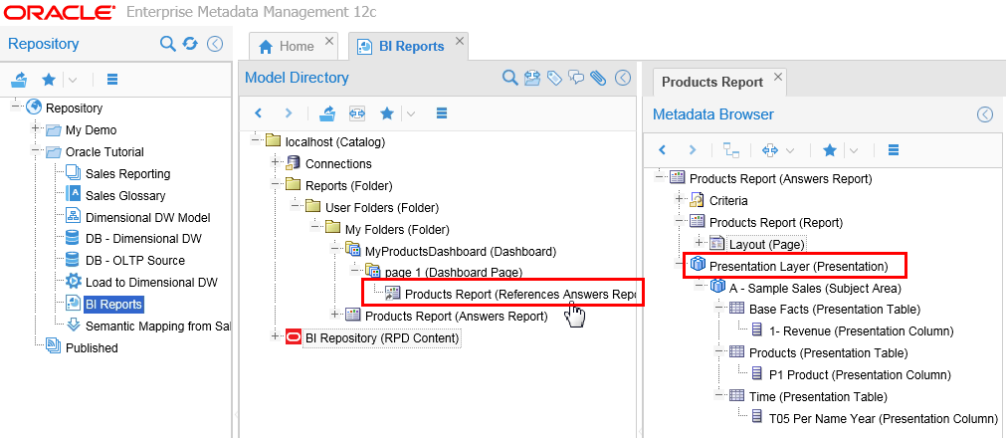Collapse localhost (Catalog) node

pos(256,140)
